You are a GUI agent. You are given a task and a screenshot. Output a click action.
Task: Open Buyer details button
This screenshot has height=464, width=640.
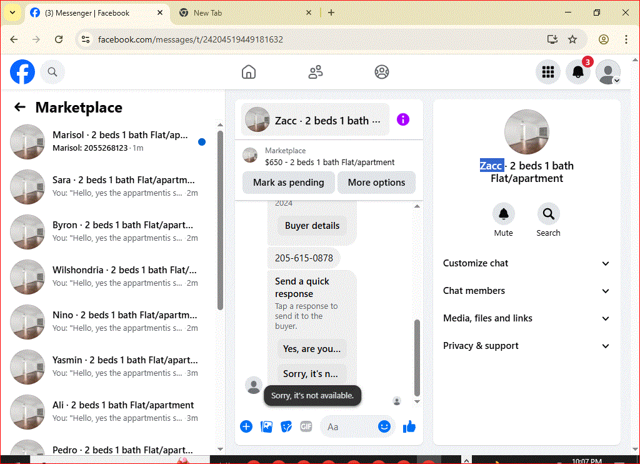pos(312,226)
